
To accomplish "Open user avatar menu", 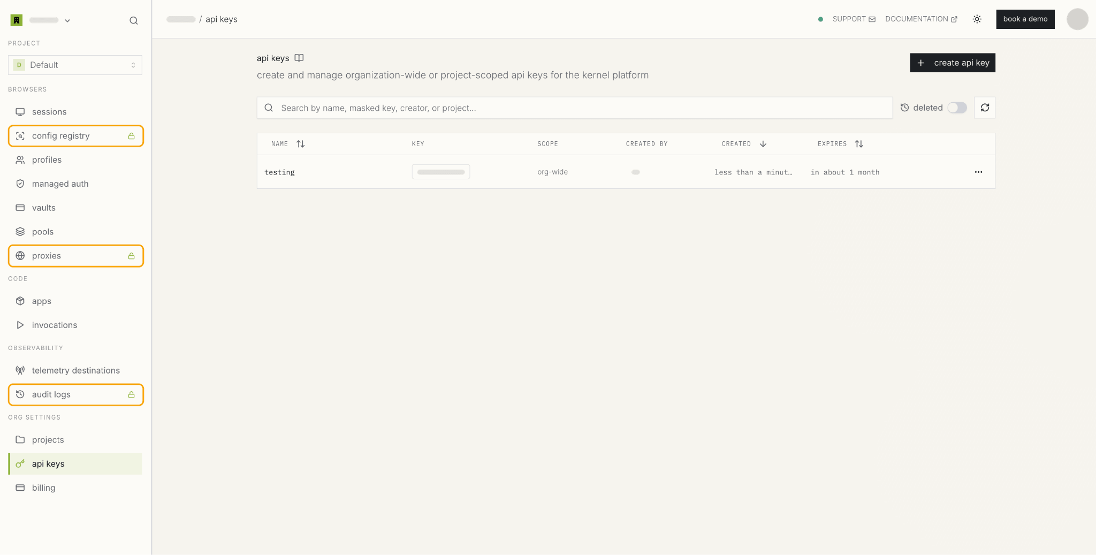I will point(1077,19).
